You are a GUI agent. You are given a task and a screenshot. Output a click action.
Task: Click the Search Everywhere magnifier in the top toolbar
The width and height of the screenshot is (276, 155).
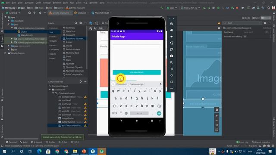[269, 8]
